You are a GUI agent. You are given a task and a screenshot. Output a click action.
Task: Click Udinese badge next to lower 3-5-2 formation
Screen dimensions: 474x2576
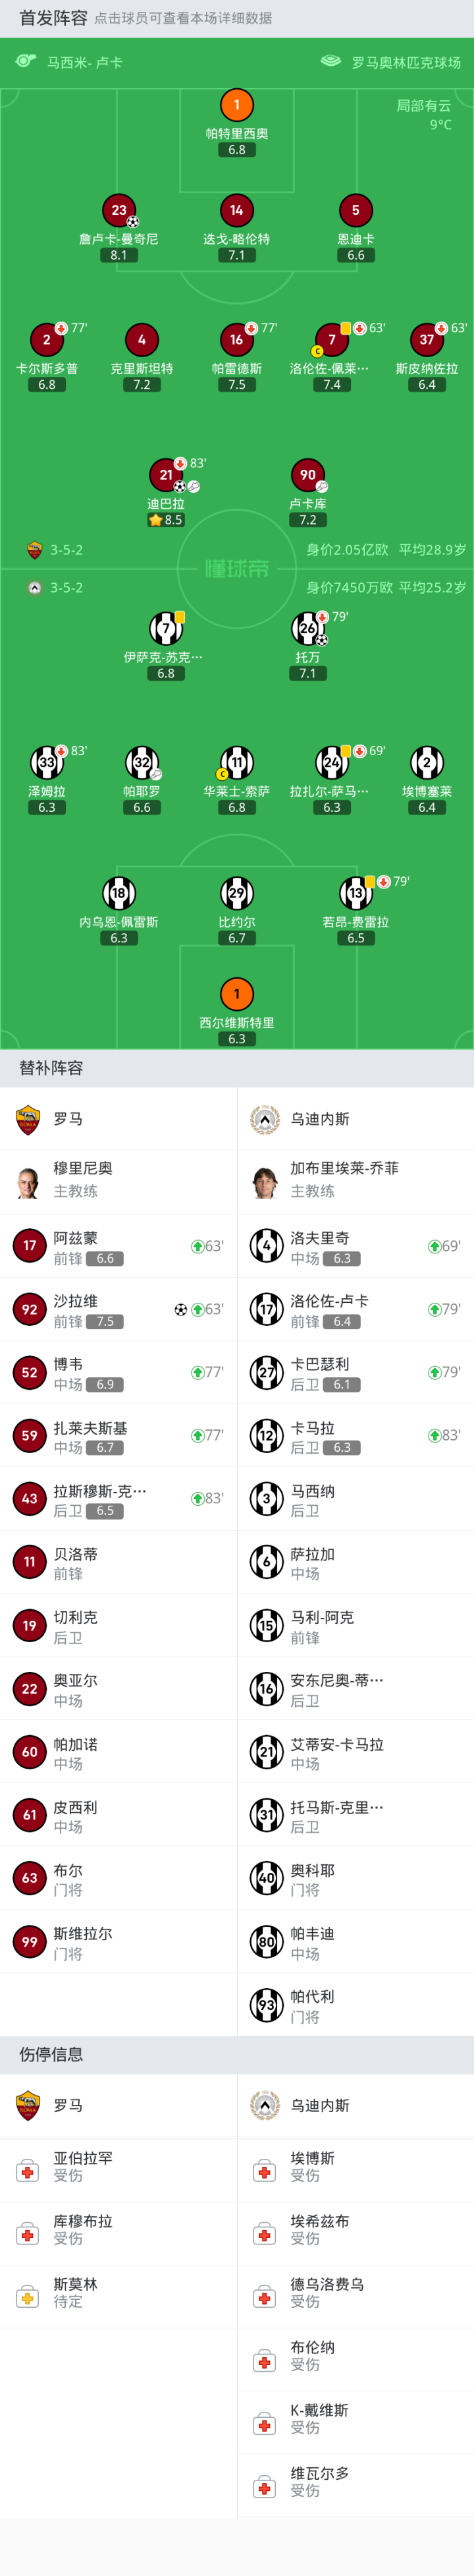click(34, 588)
